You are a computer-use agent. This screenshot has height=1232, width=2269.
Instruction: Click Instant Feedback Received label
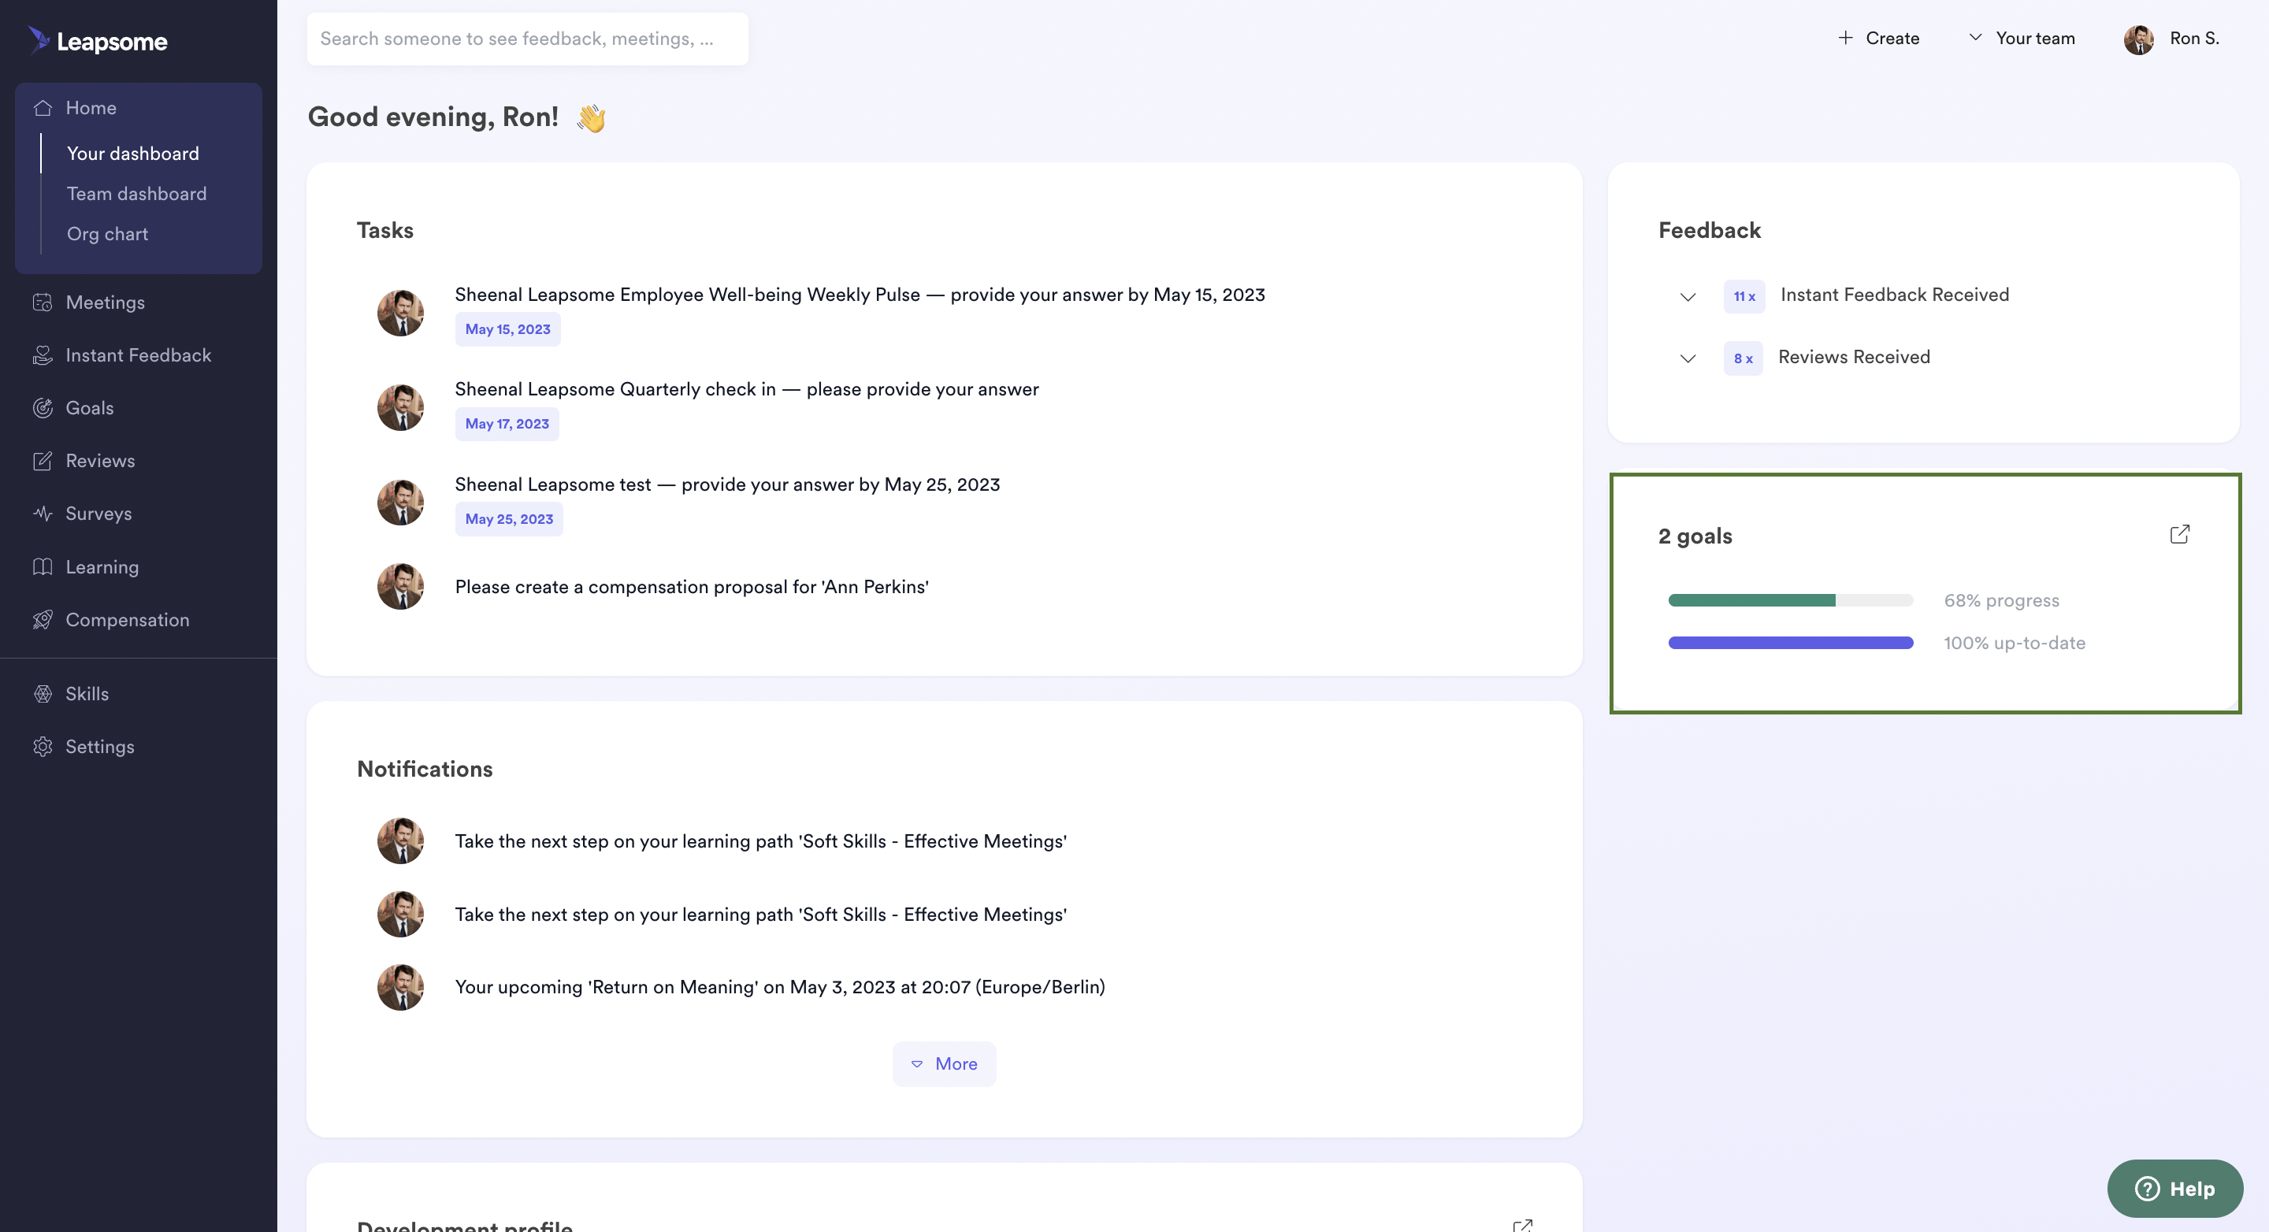1895,295
